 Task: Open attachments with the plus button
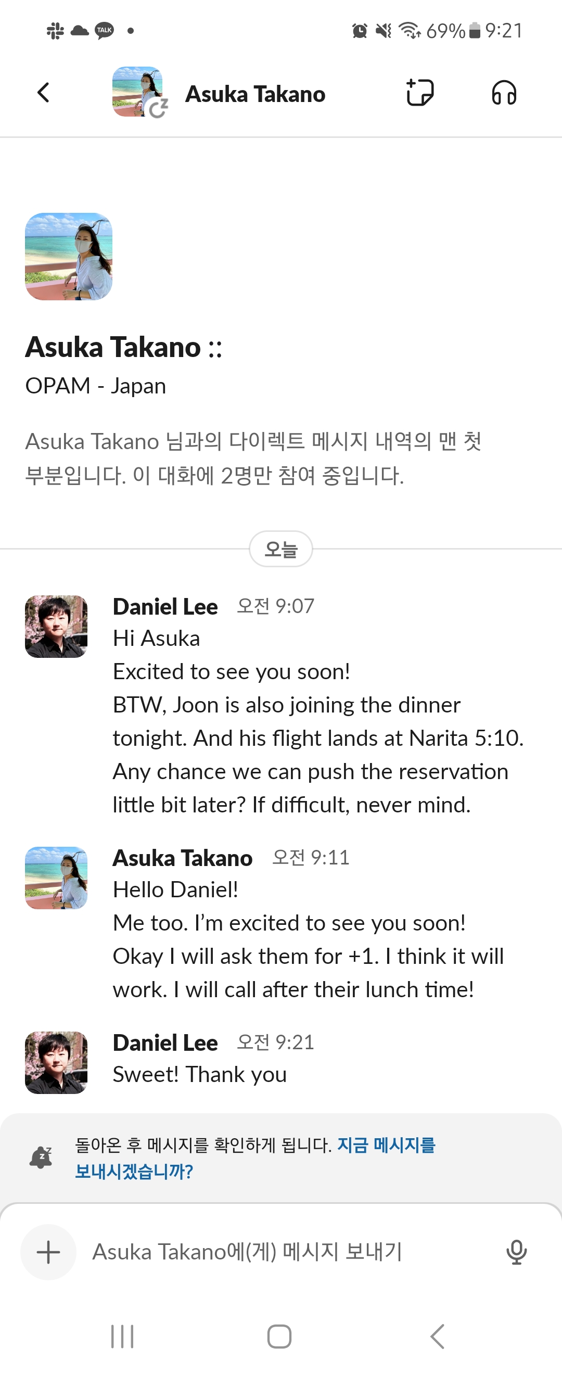[48, 1251]
